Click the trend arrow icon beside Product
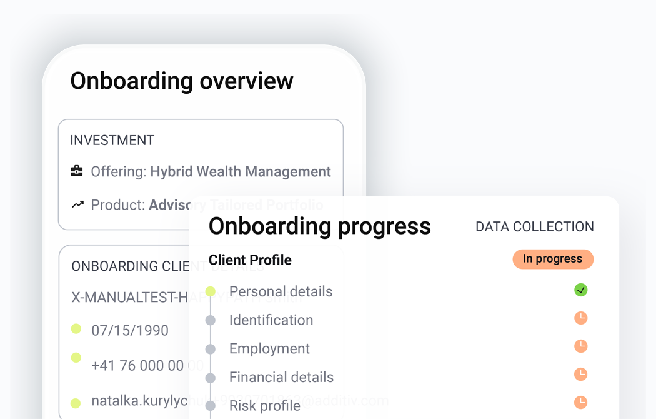Screen dimensions: 656x419 click(77, 204)
